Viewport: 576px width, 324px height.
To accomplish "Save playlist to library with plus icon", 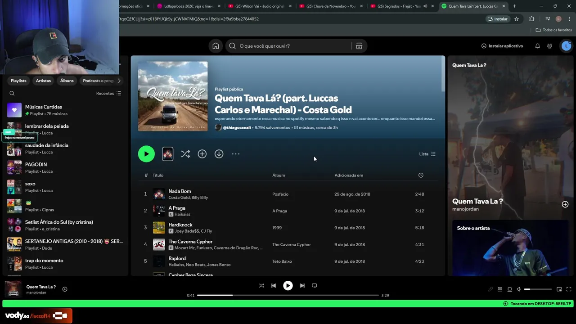I will (202, 154).
